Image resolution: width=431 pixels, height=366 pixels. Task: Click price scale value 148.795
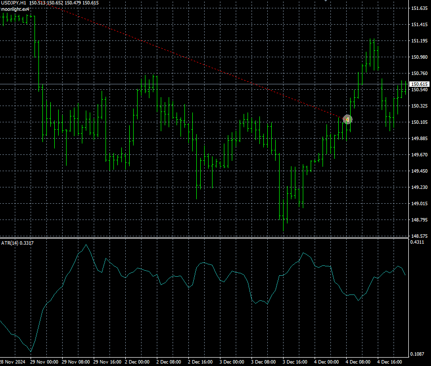click(419, 220)
